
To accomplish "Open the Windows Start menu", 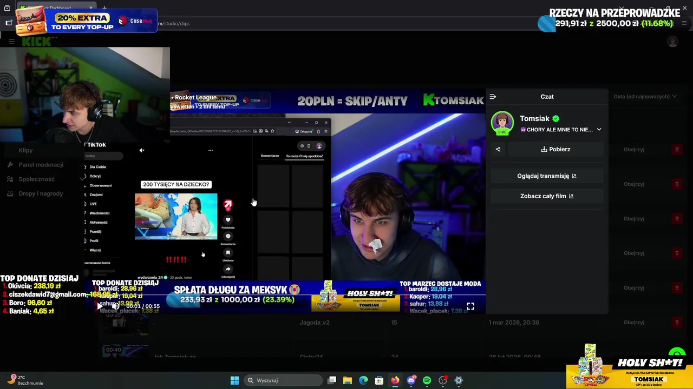I will click(x=234, y=380).
